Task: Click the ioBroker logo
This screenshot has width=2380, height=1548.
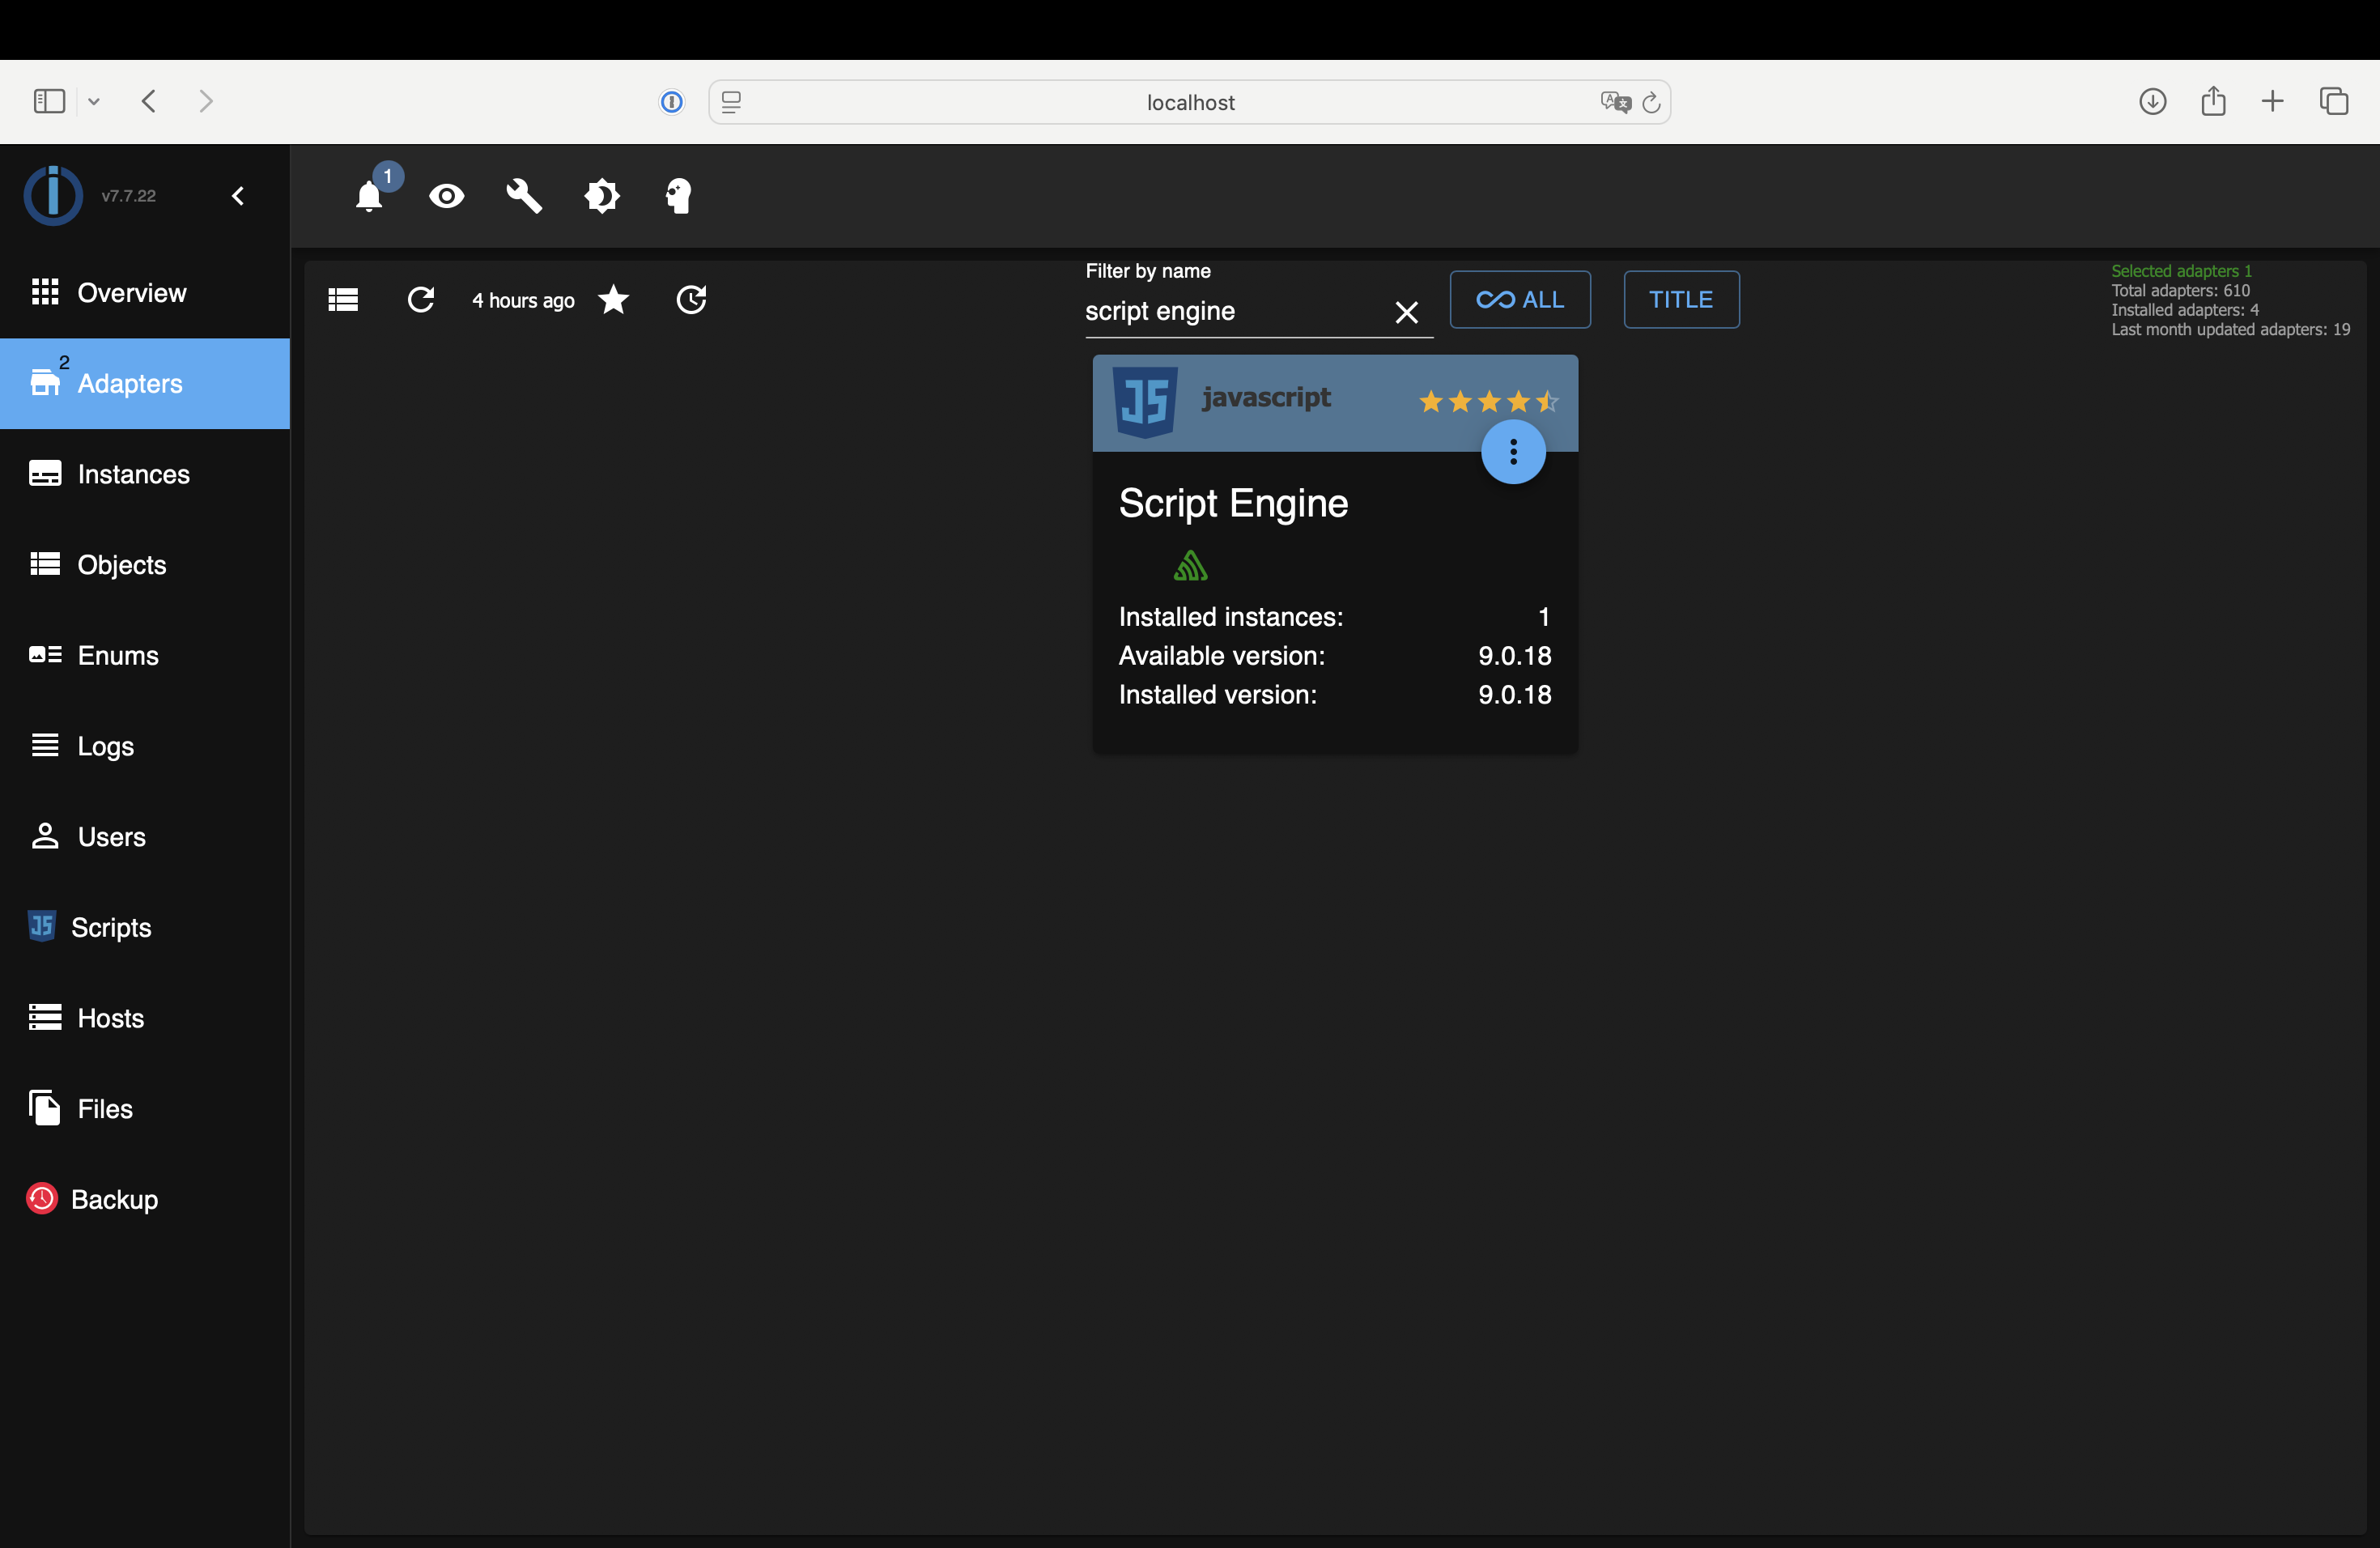Action: tap(53, 195)
